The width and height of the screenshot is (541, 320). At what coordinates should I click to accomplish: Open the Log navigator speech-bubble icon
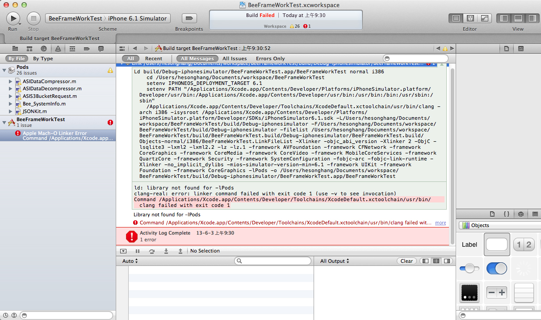(101, 48)
